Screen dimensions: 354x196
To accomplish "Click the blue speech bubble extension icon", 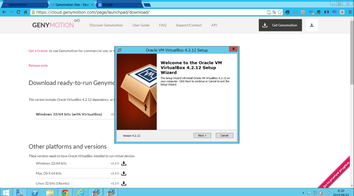I will (335, 12).
